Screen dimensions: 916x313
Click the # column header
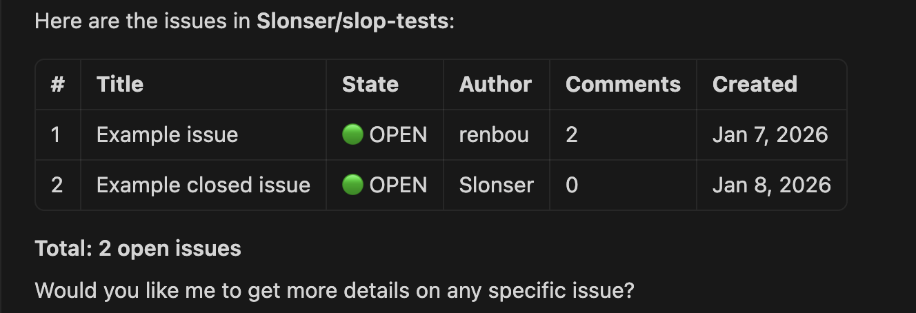58,84
